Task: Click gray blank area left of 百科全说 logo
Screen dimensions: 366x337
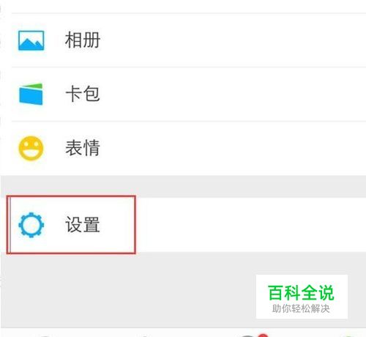Action: point(128,291)
